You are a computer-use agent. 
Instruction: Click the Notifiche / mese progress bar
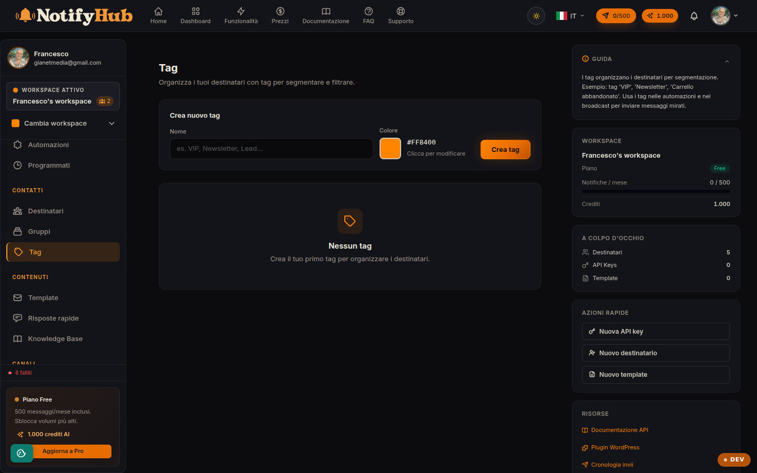[656, 191]
